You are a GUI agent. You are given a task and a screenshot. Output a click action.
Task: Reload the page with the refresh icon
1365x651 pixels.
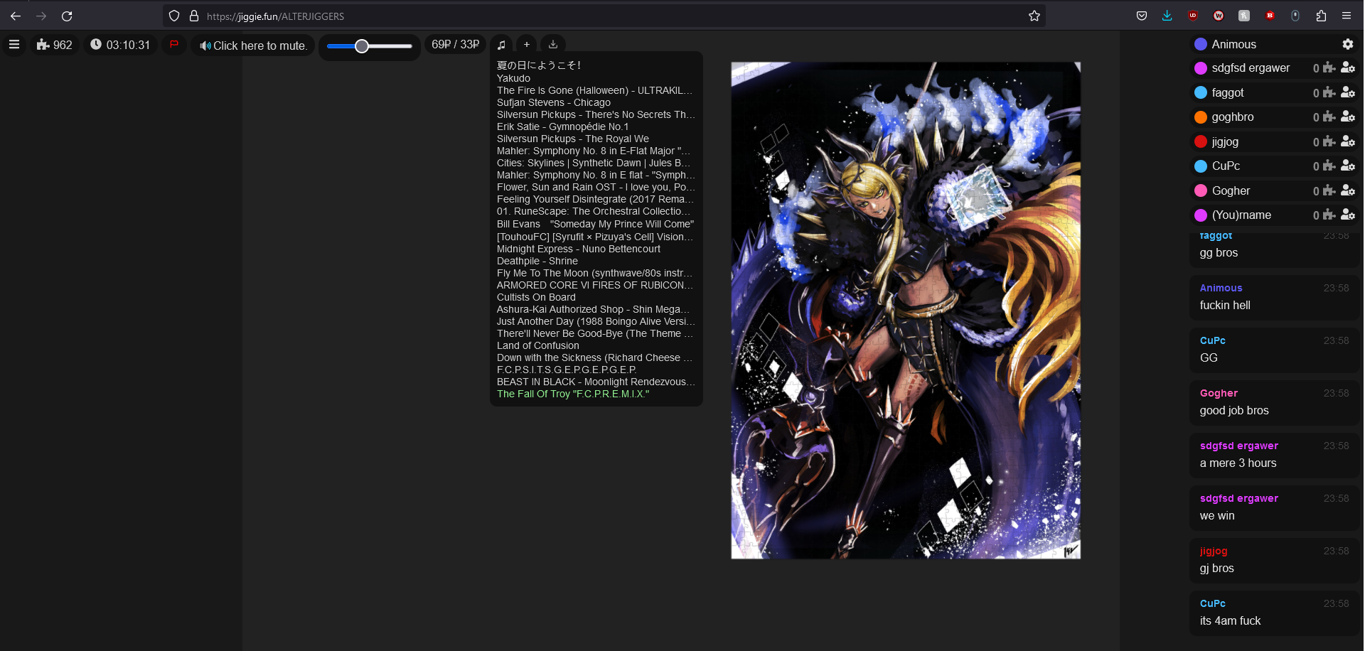click(x=67, y=16)
